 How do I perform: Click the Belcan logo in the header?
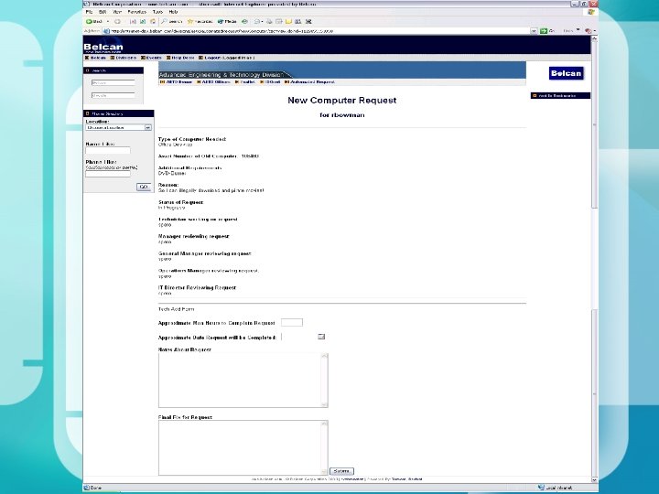103,47
